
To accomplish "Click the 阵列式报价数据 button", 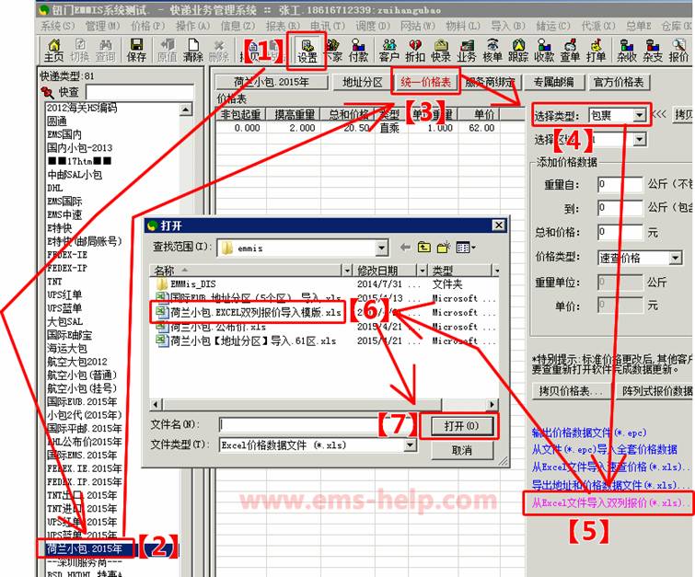I will (x=655, y=391).
